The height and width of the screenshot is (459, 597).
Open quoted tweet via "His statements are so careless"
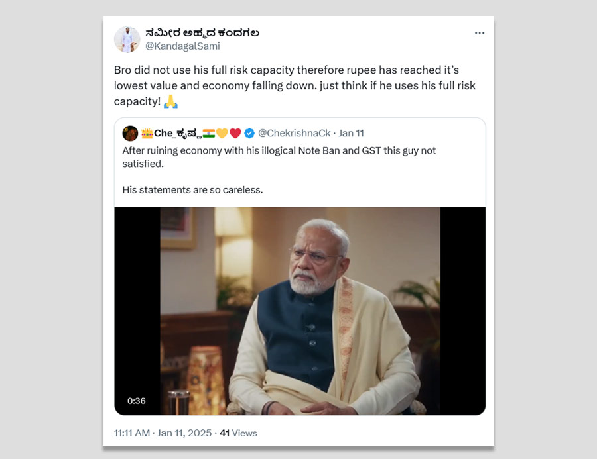(x=192, y=189)
